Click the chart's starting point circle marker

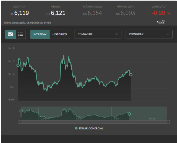pyautogui.click(x=18, y=65)
